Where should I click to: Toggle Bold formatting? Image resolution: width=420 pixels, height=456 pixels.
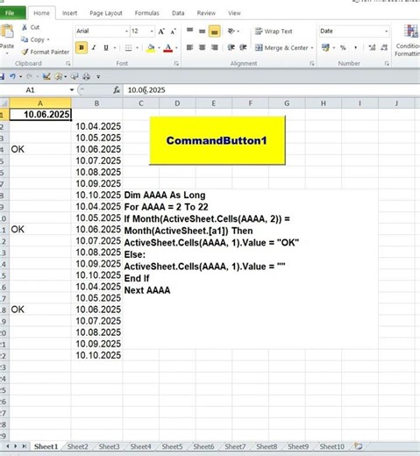(x=82, y=47)
